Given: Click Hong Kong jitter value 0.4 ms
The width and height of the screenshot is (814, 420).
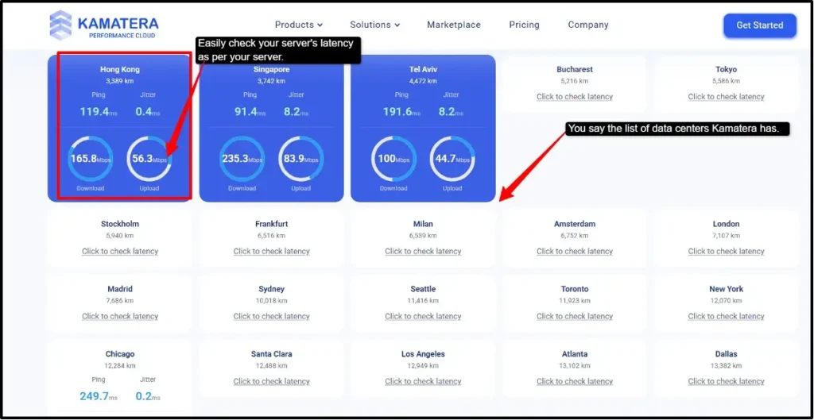Looking at the screenshot, I should click(x=148, y=111).
